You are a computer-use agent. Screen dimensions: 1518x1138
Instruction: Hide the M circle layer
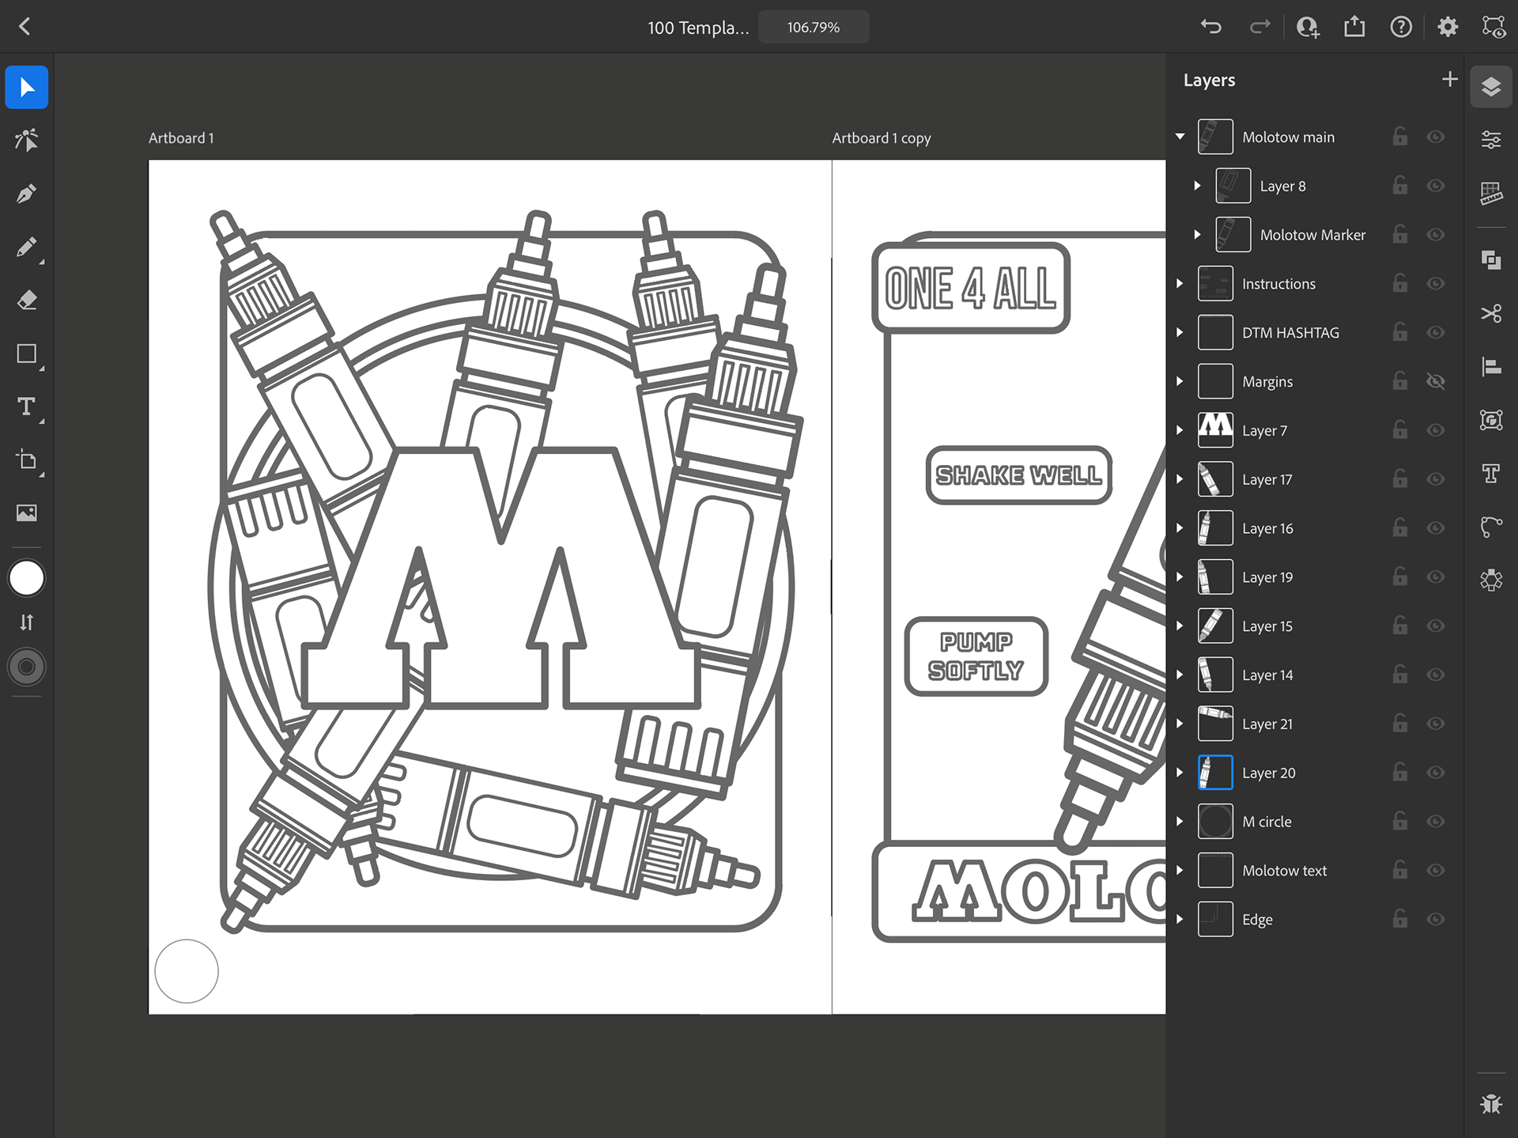(x=1436, y=822)
